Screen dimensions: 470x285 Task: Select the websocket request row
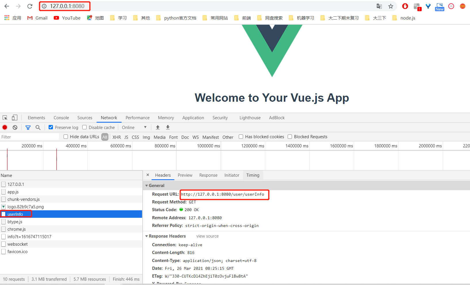click(x=71, y=244)
